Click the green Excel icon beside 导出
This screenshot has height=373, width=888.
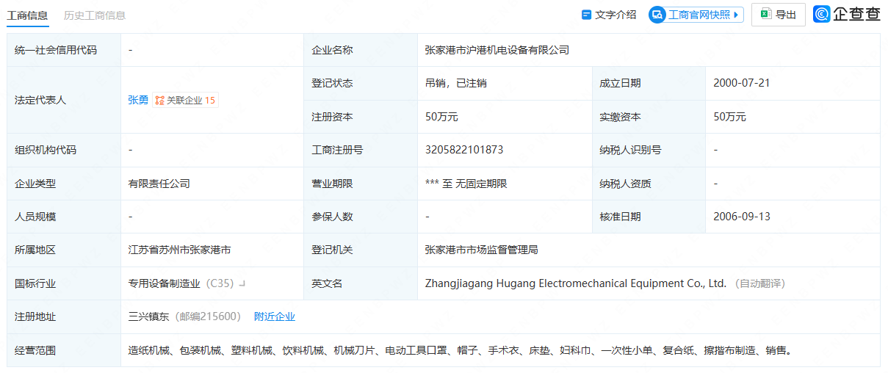765,15
